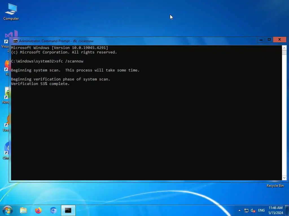Image resolution: width=289 pixels, height=216 pixels.
Task: Click the Microsoft Corporation copyright line
Action: 64,52
